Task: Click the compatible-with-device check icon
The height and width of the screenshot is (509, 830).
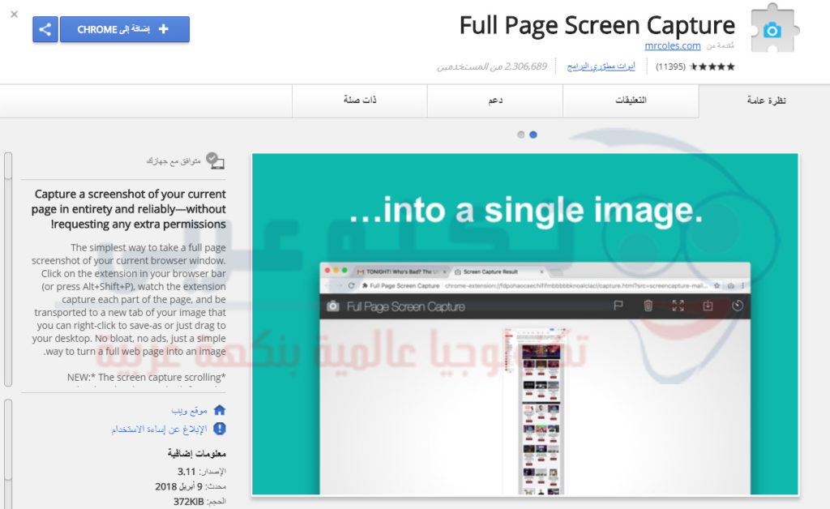Action: pyautogui.click(x=215, y=160)
